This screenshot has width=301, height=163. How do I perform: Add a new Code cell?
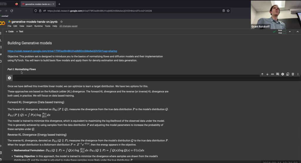10,31
